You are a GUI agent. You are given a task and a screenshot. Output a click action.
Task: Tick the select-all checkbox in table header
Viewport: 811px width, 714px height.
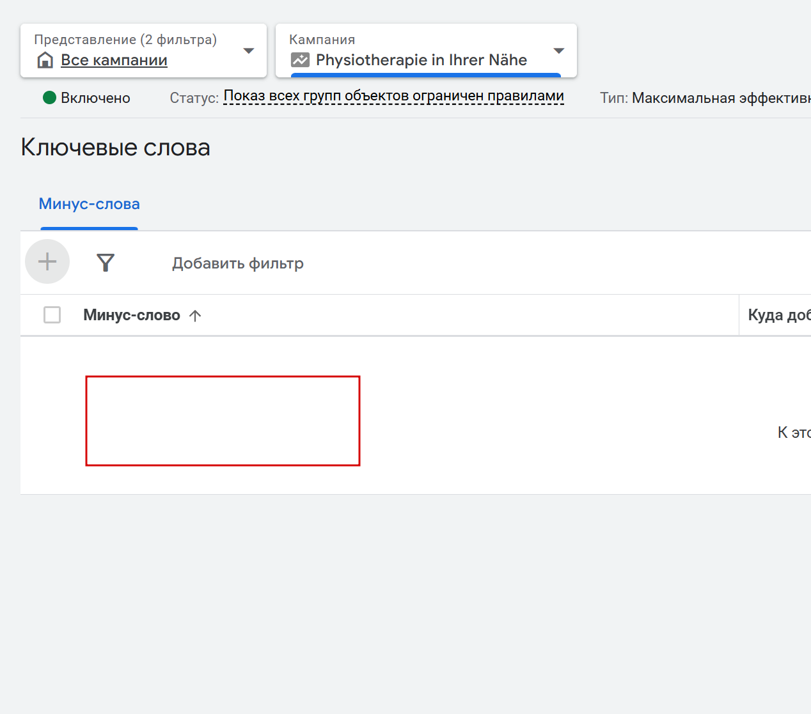point(52,314)
